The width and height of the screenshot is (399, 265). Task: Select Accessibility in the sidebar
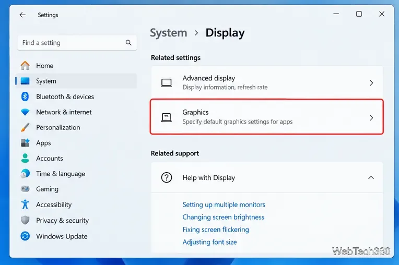click(76, 204)
